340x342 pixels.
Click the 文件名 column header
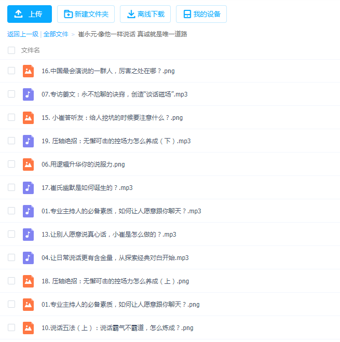[30, 50]
